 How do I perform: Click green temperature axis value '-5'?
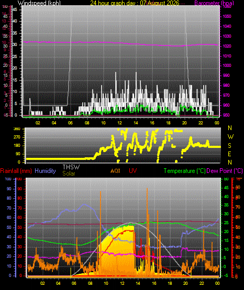pyautogui.click(x=226, y=275)
